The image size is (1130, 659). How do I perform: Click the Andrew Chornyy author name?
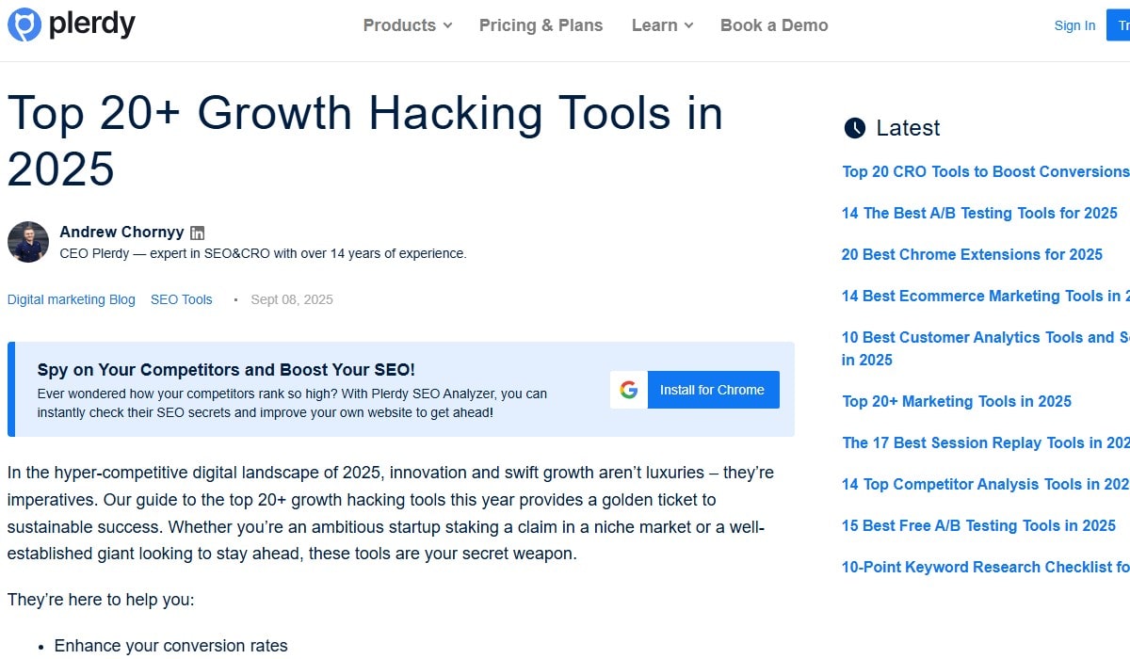click(121, 232)
